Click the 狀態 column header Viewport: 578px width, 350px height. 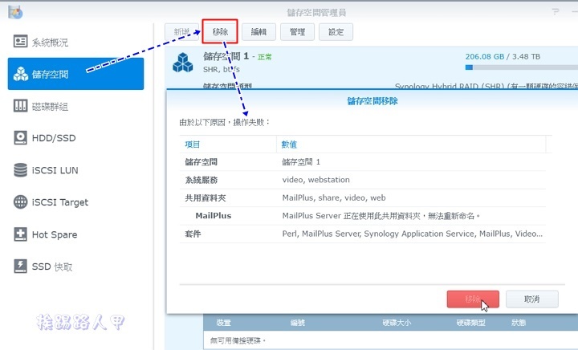pyautogui.click(x=519, y=323)
